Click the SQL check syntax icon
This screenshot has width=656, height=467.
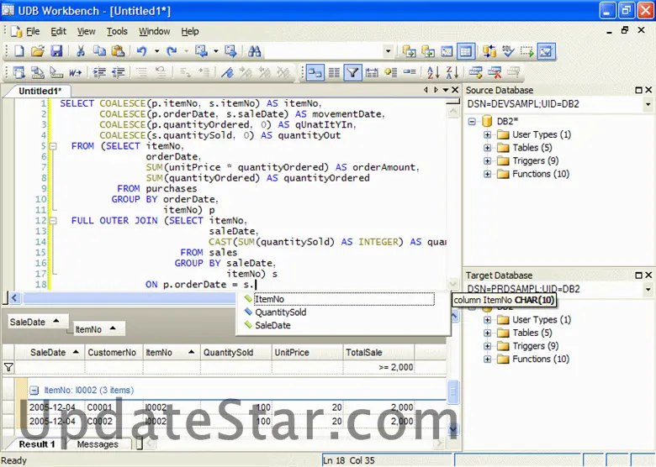coord(508,51)
